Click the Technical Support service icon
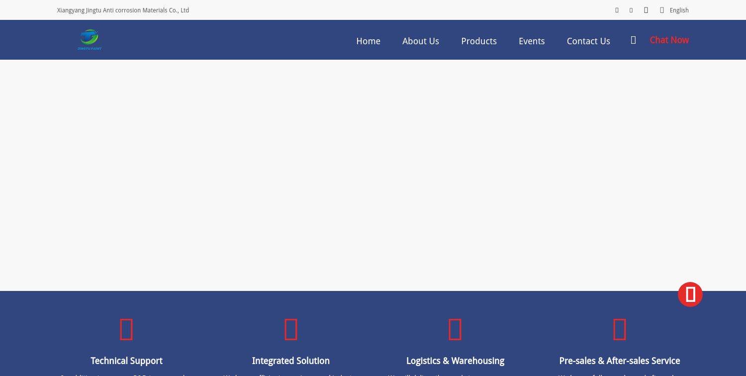The image size is (746, 376). click(x=126, y=329)
